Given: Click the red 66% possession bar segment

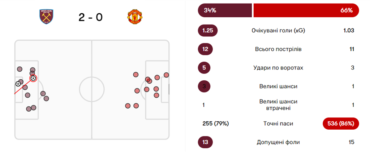Looking at the screenshot, I should coord(306,10).
